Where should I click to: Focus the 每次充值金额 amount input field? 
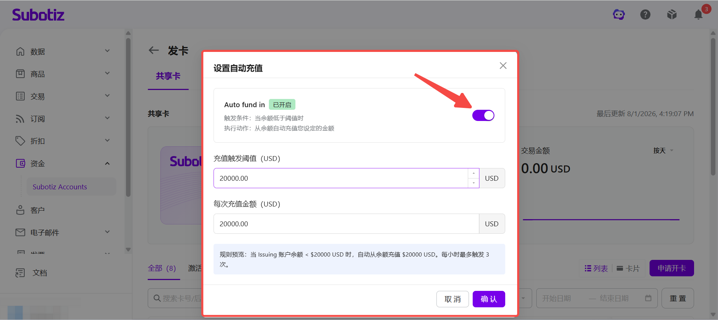click(346, 224)
